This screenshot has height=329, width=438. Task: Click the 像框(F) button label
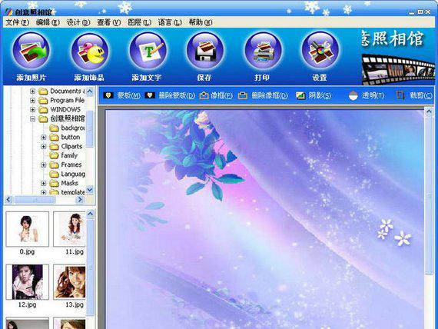[221, 95]
